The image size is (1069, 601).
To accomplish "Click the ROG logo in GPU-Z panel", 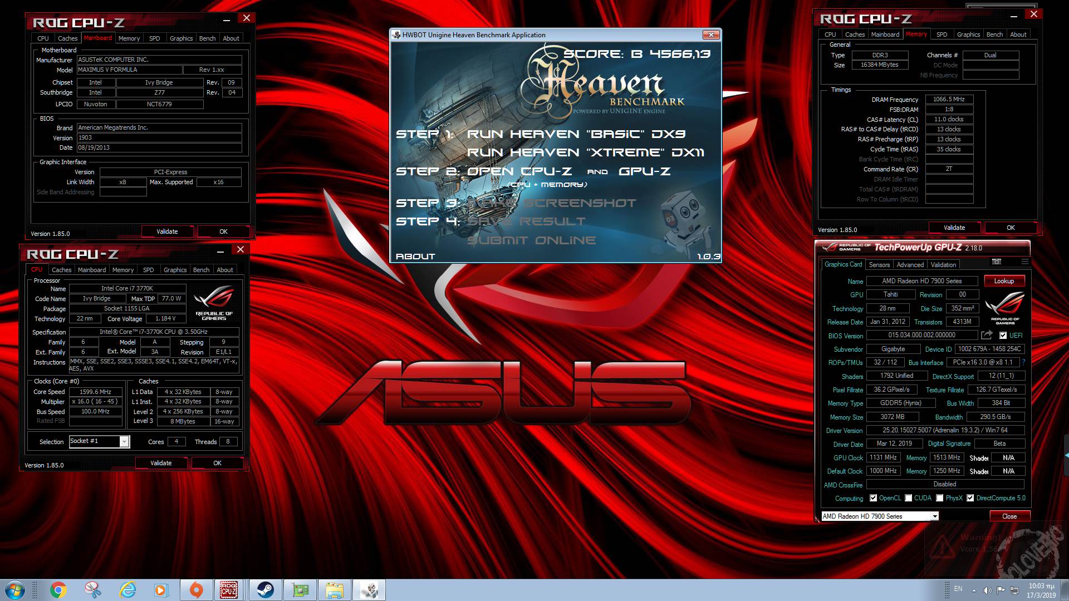I will 1004,308.
